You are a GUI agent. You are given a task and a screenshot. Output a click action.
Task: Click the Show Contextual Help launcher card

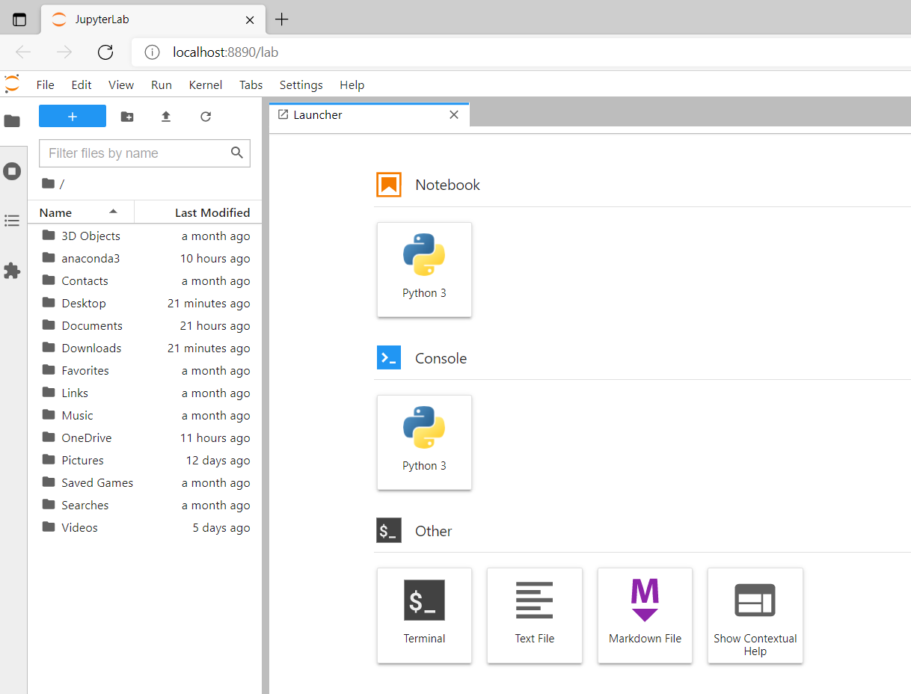click(x=755, y=615)
